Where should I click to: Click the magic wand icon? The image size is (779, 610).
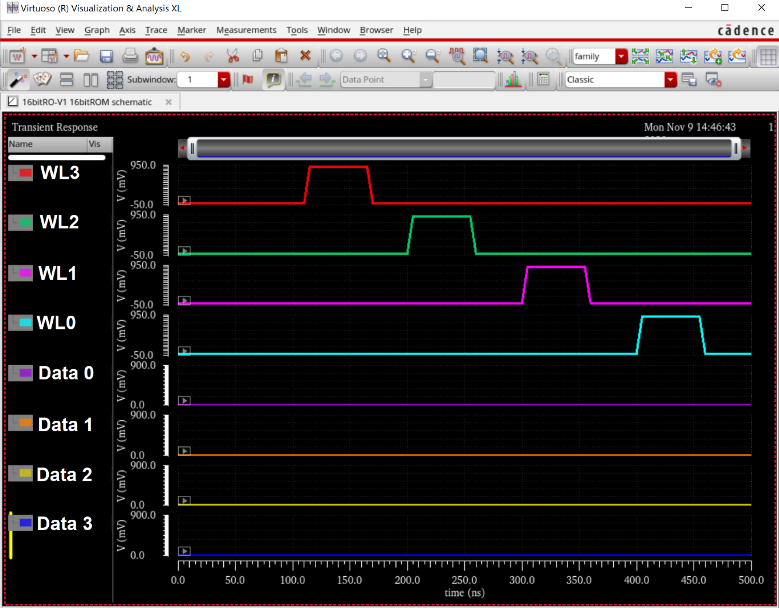pyautogui.click(x=18, y=80)
